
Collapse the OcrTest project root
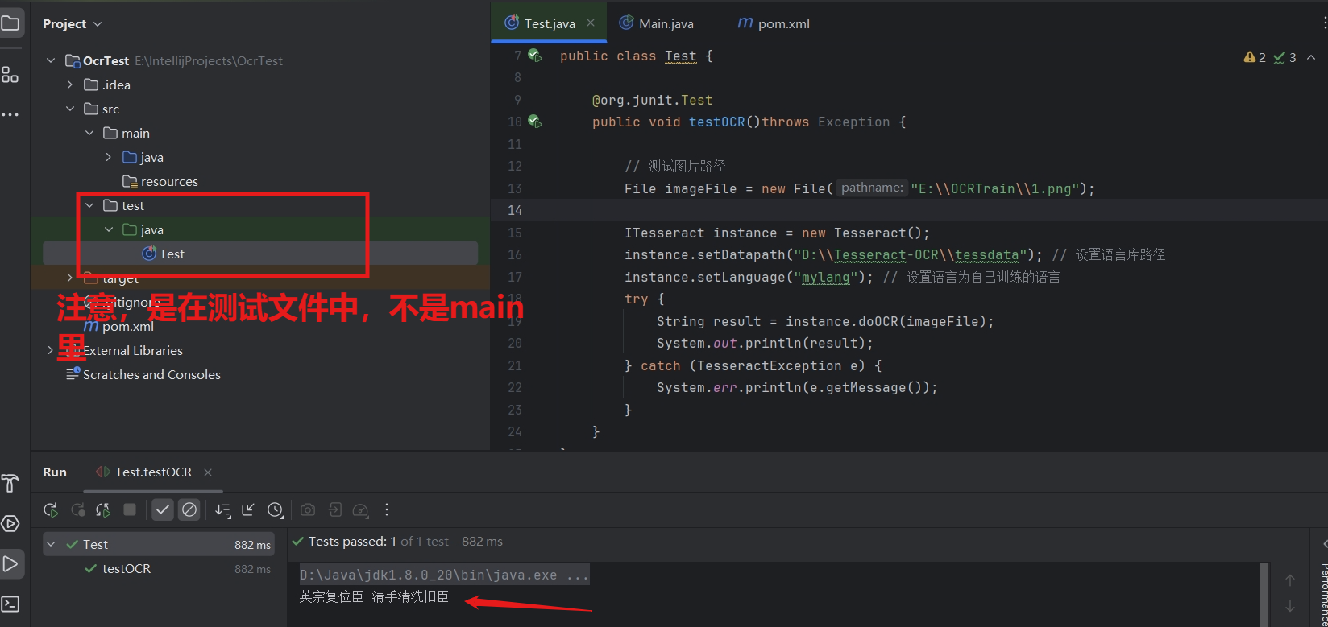[x=51, y=60]
